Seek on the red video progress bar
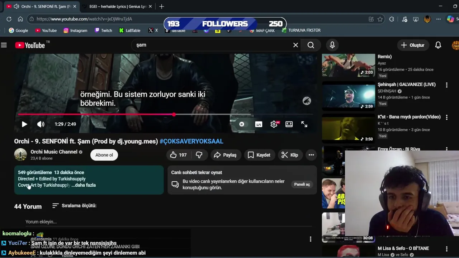Image resolution: width=459 pixels, height=258 pixels. [x=165, y=115]
